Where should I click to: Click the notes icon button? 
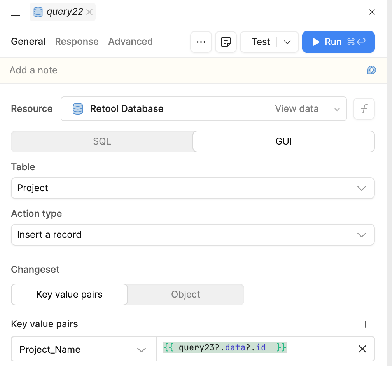(226, 42)
